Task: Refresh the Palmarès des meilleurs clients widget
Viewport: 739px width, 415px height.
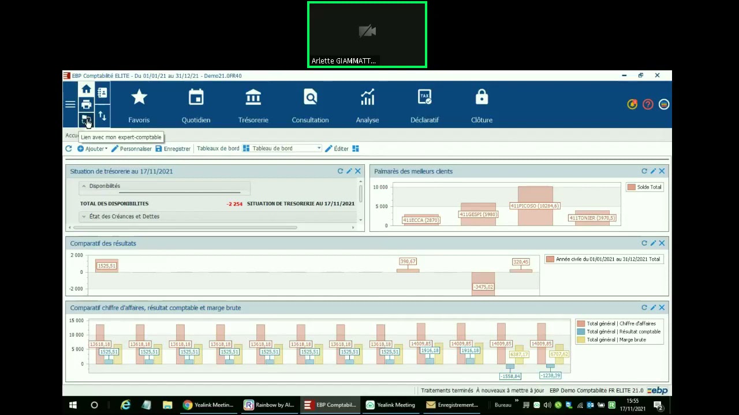Action: pyautogui.click(x=644, y=171)
